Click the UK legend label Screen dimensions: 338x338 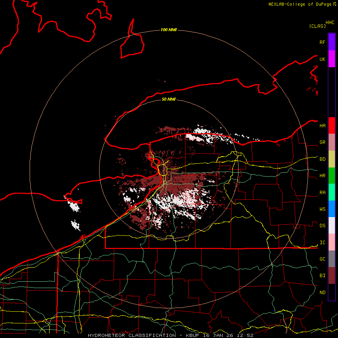pos(322,59)
